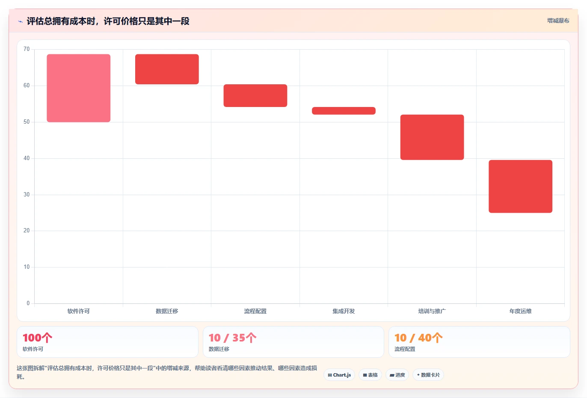Click the 年度运维 x-axis label
Viewport: 587px width, 398px height.
tap(521, 311)
